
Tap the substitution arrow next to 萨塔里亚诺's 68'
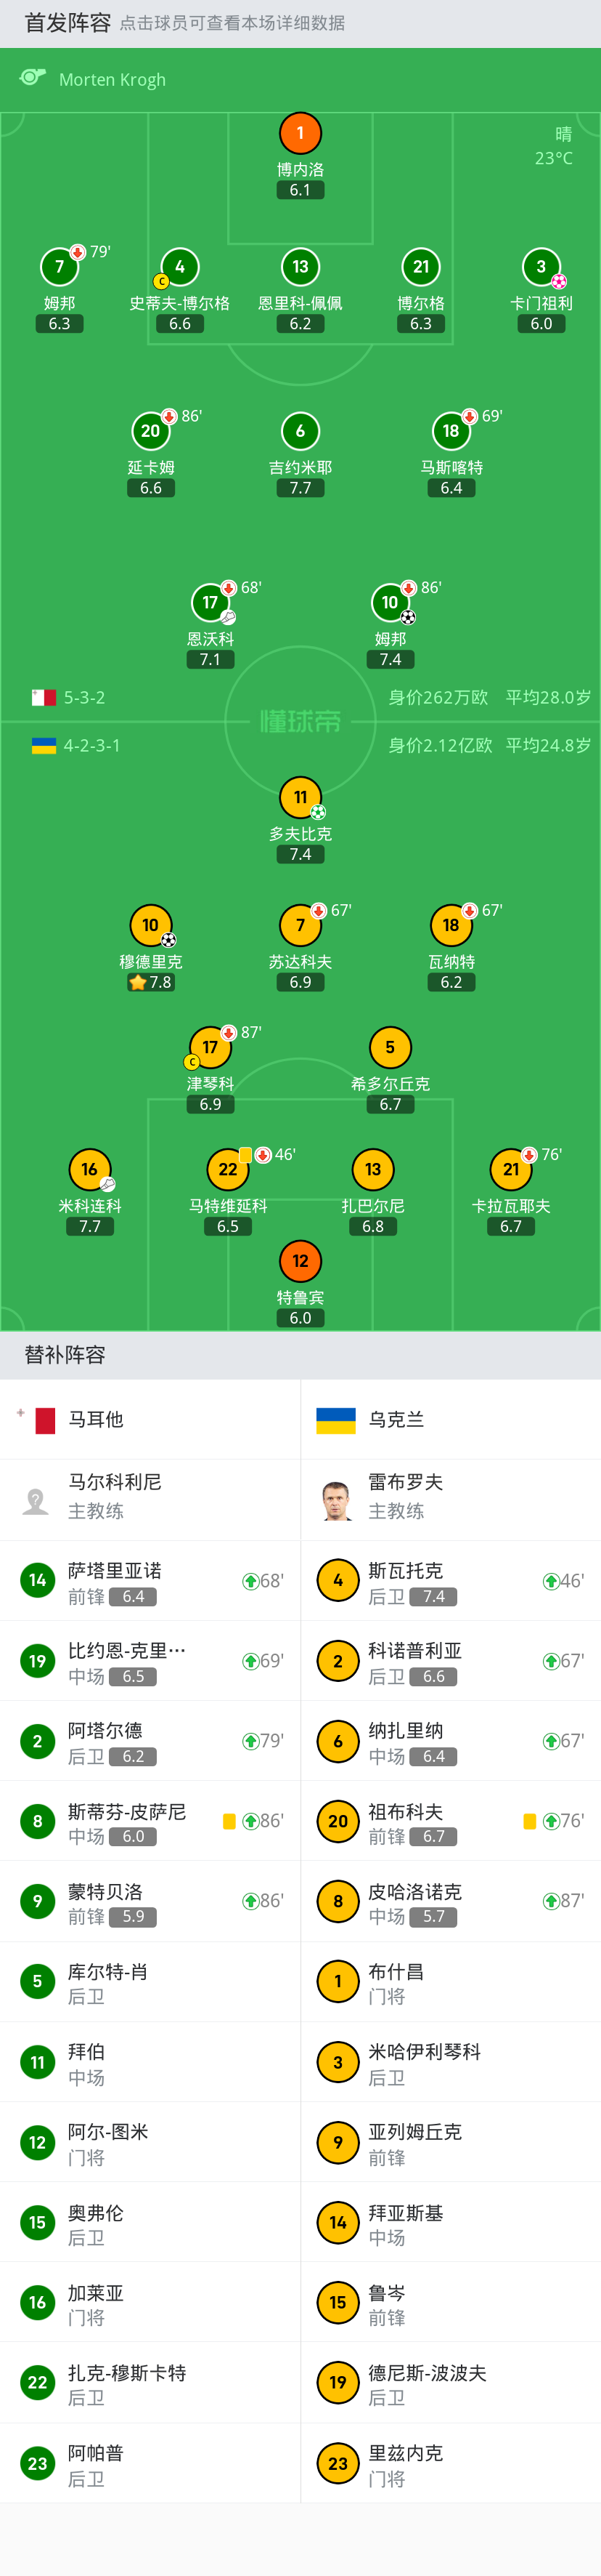pos(250,1581)
